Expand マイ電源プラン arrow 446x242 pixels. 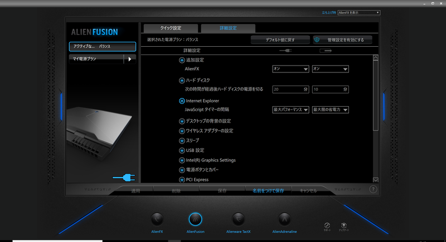(130, 59)
